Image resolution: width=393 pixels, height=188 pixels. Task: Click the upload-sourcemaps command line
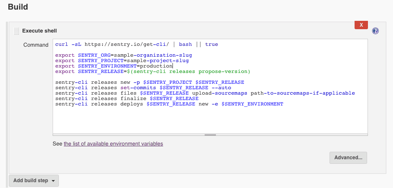pyautogui.click(x=205, y=93)
